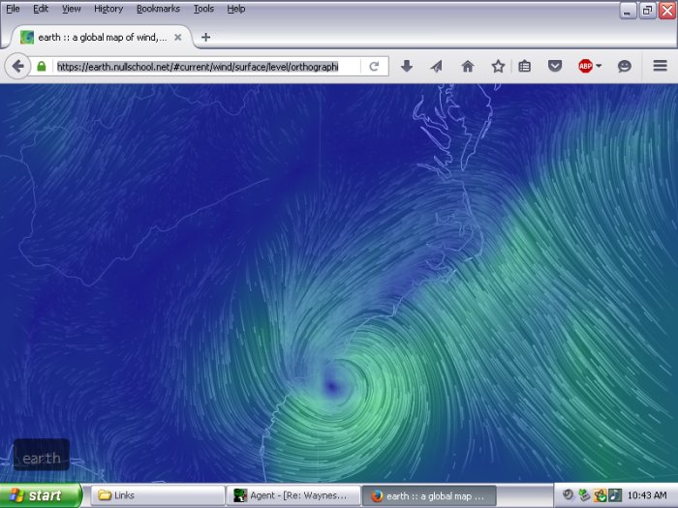Reload the page with the refresh icon
The width and height of the screenshot is (678, 508).
(374, 66)
